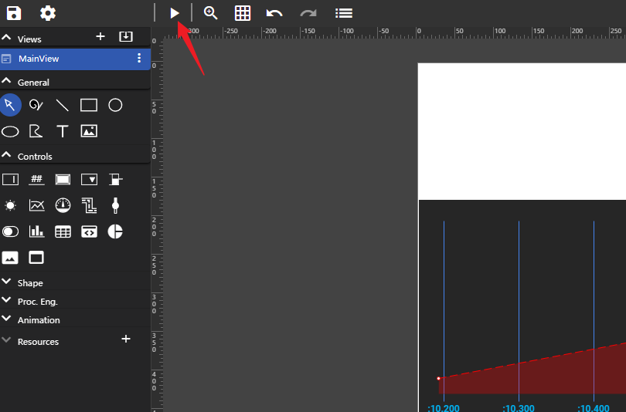Pick the circular gauge control
626x412 pixels.
click(63, 205)
